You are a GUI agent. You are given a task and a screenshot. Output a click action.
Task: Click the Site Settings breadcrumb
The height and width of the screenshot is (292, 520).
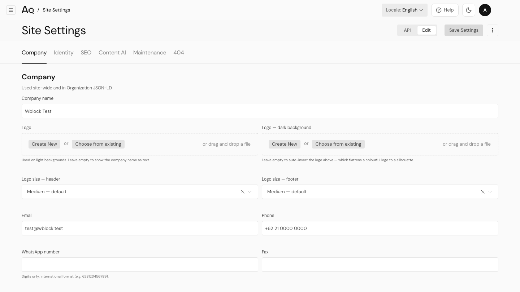click(x=56, y=10)
